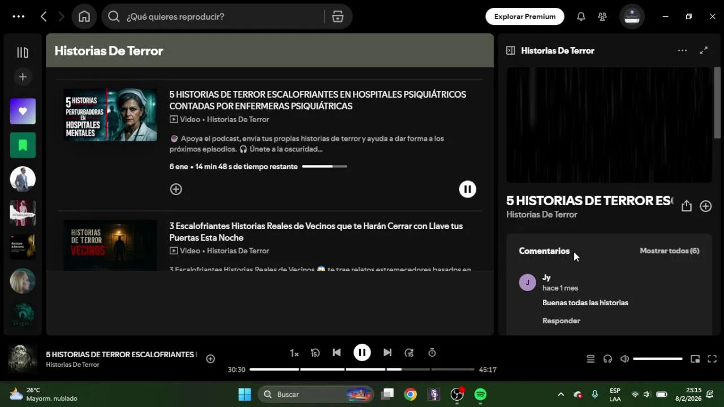Click side panel scrollbar

tap(717, 103)
